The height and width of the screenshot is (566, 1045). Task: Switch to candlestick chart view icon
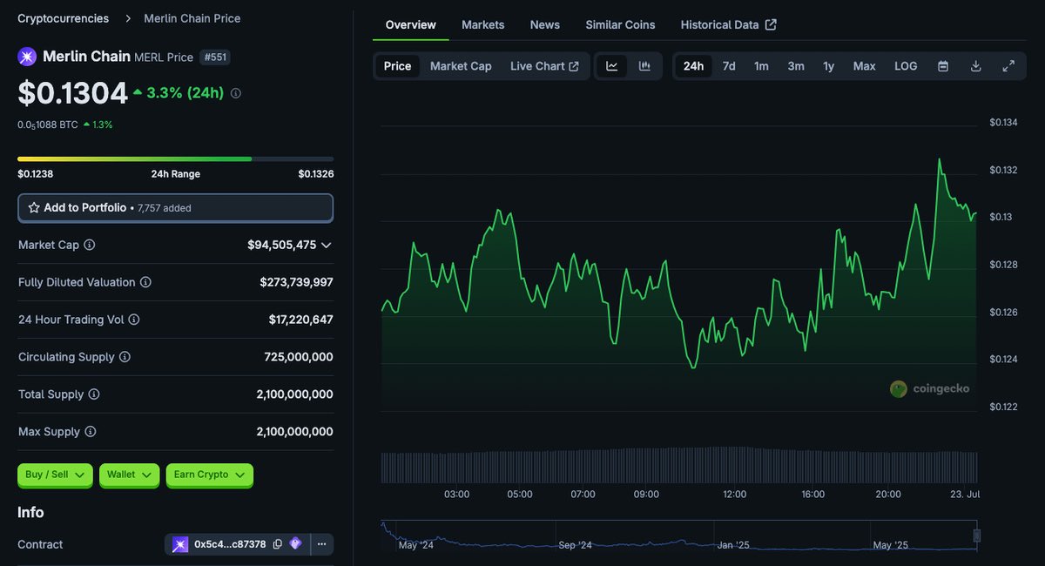(644, 66)
